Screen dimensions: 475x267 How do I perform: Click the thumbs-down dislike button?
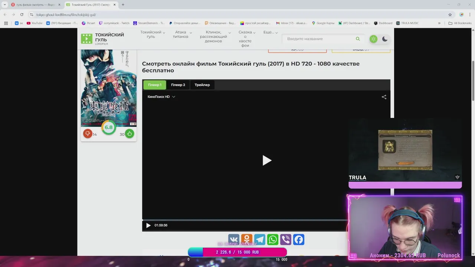pos(88,133)
